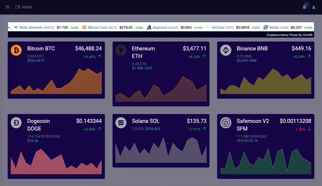The width and height of the screenshot is (322, 186).
Task: Click the Stellar ticker icon
Action: pos(266,27)
